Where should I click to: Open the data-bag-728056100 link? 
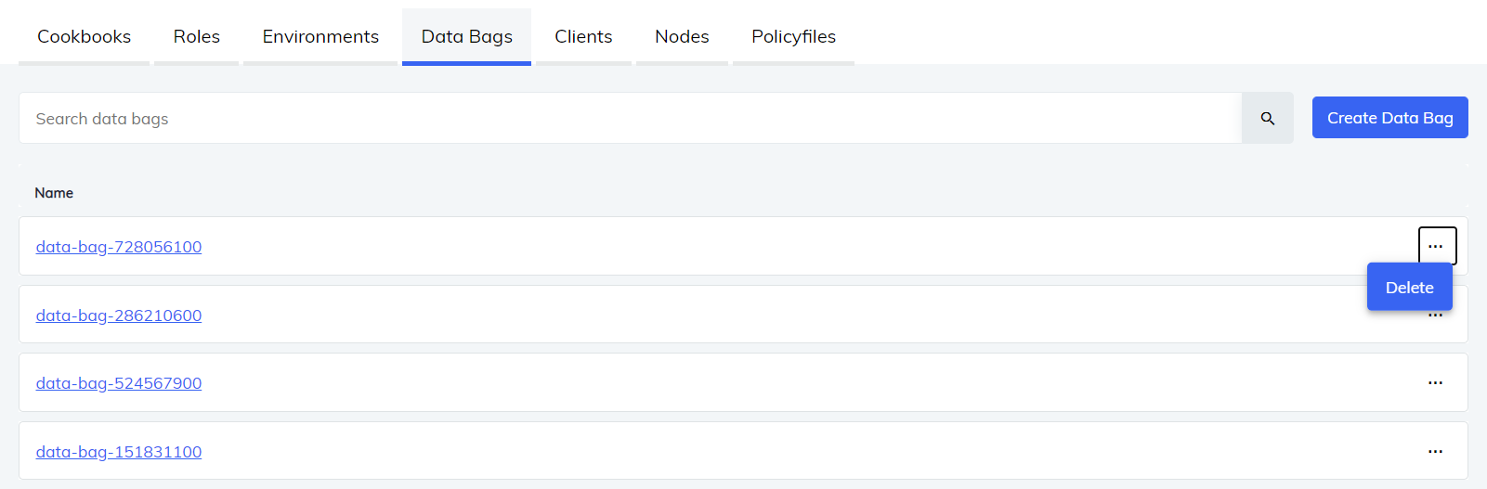[x=119, y=247]
